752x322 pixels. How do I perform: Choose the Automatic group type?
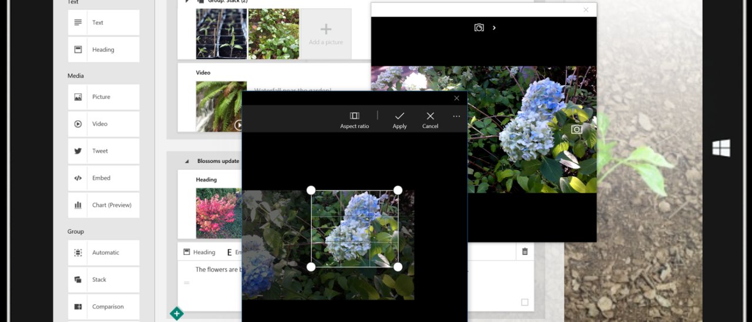pos(103,253)
